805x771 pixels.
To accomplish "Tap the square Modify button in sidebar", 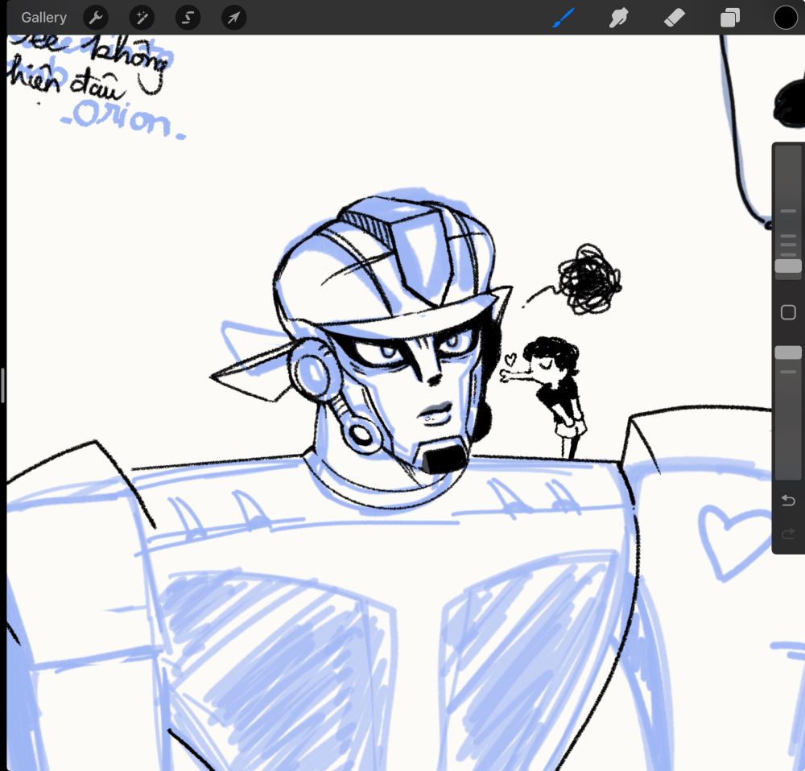I will coord(788,312).
